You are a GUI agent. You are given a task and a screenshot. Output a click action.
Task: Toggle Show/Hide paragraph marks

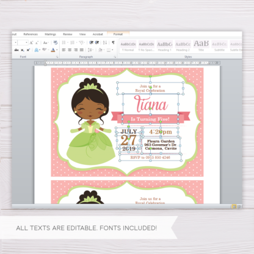pos(113,43)
